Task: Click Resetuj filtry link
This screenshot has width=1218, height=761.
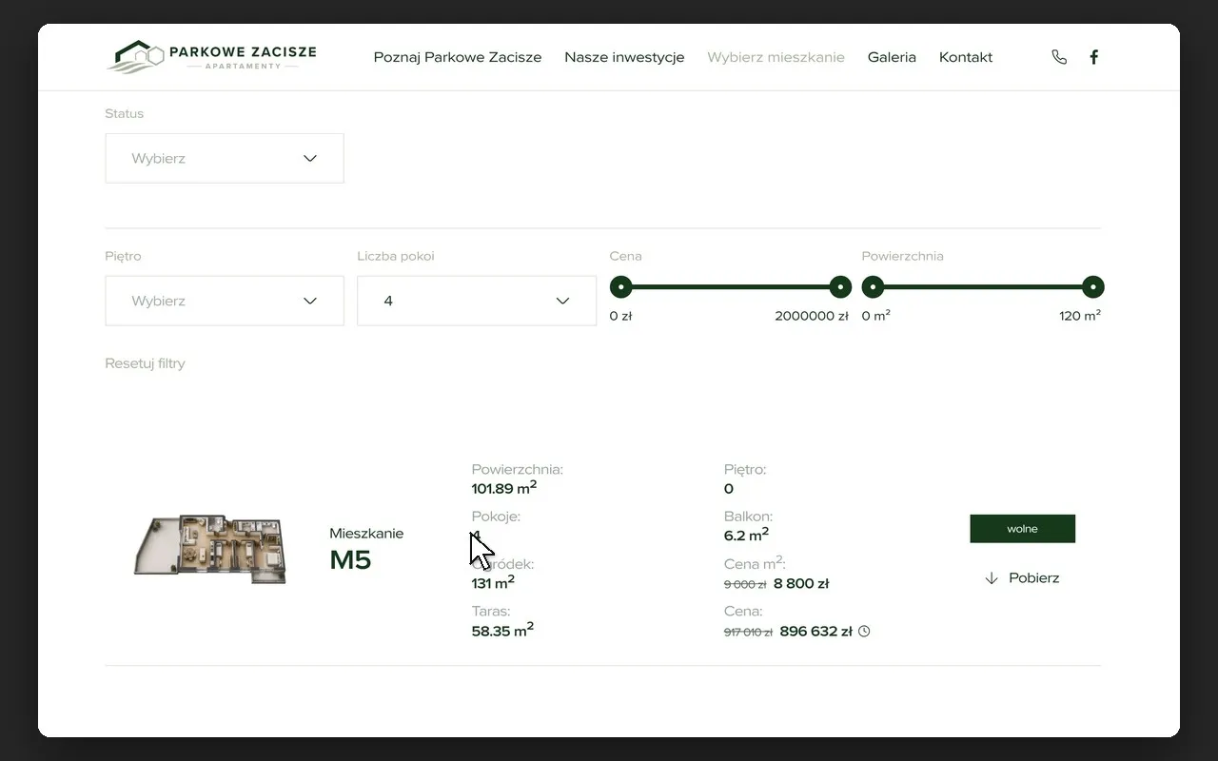Action: [x=145, y=363]
